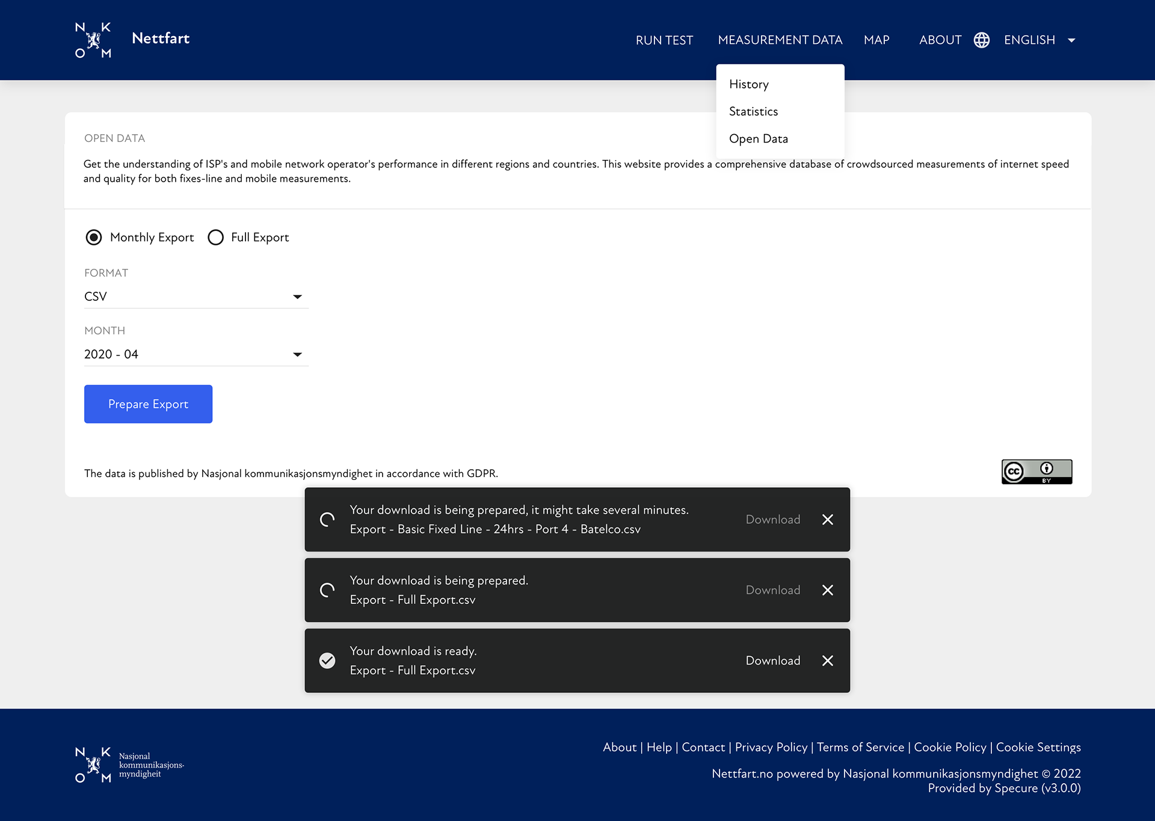Select the Full Export radio button

[x=215, y=238]
